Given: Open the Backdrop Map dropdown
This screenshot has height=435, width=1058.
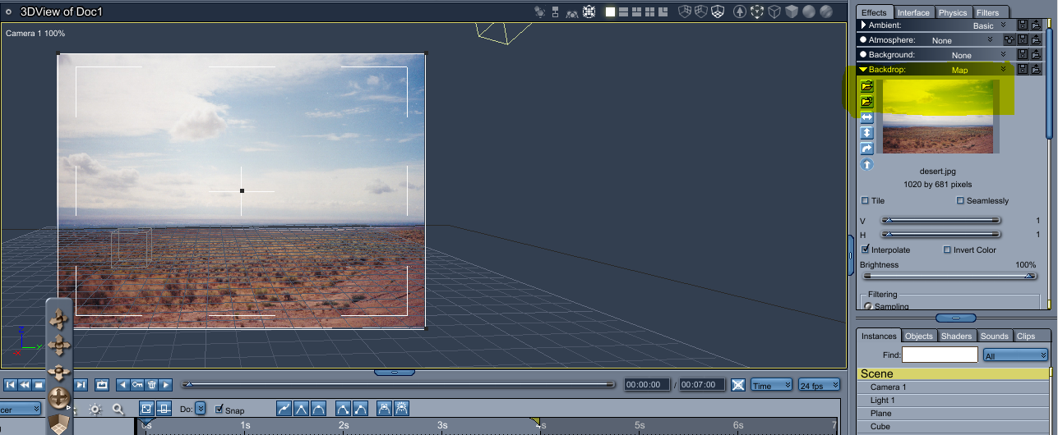Looking at the screenshot, I should (x=1004, y=70).
